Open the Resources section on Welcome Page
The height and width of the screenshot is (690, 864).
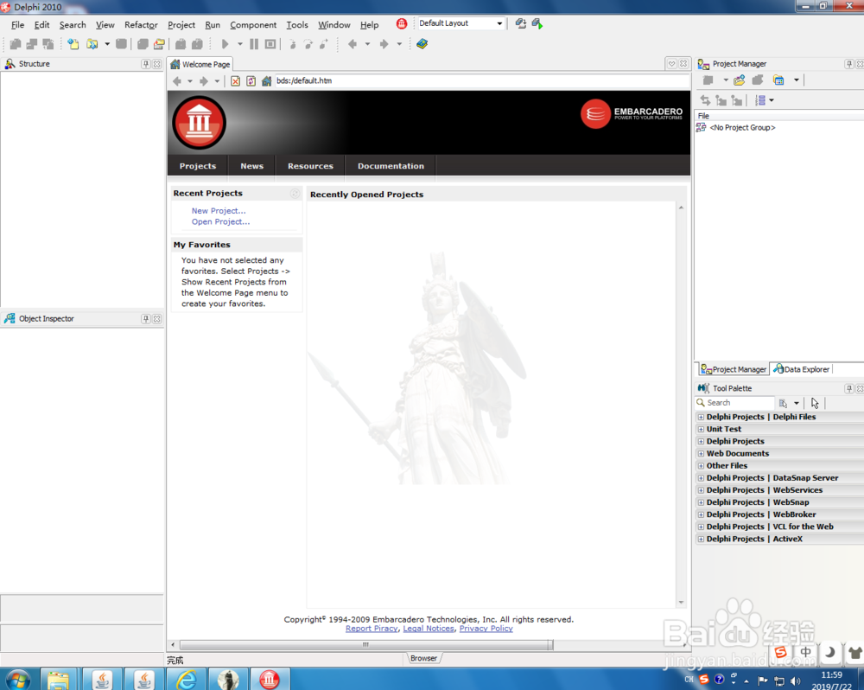310,166
